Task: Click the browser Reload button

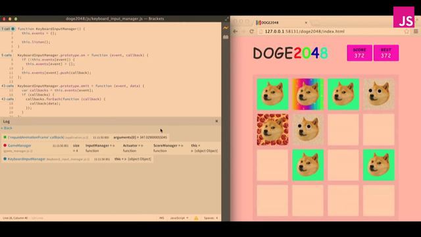Action: coord(251,32)
